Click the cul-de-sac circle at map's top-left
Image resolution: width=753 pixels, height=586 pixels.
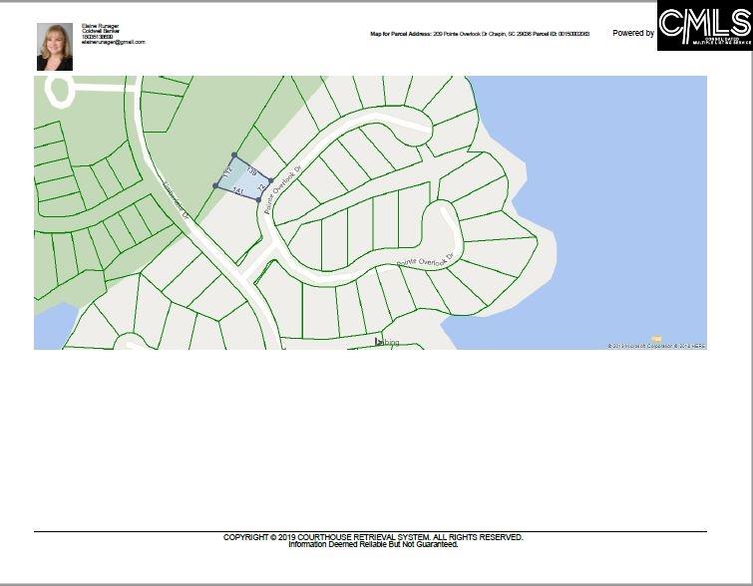(x=58, y=91)
